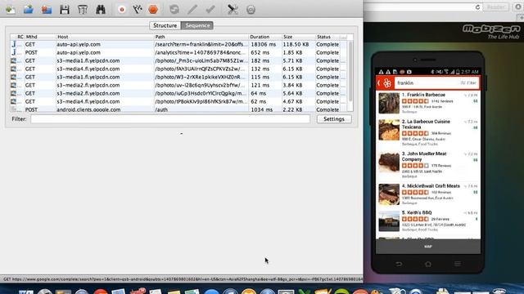Click the Reader button in the browser
This screenshot has height=294, width=524.
tap(496, 7)
